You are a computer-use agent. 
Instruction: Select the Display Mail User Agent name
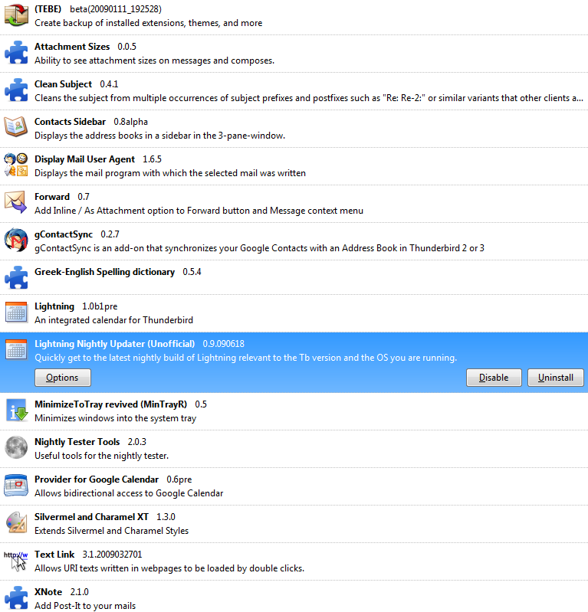85,159
